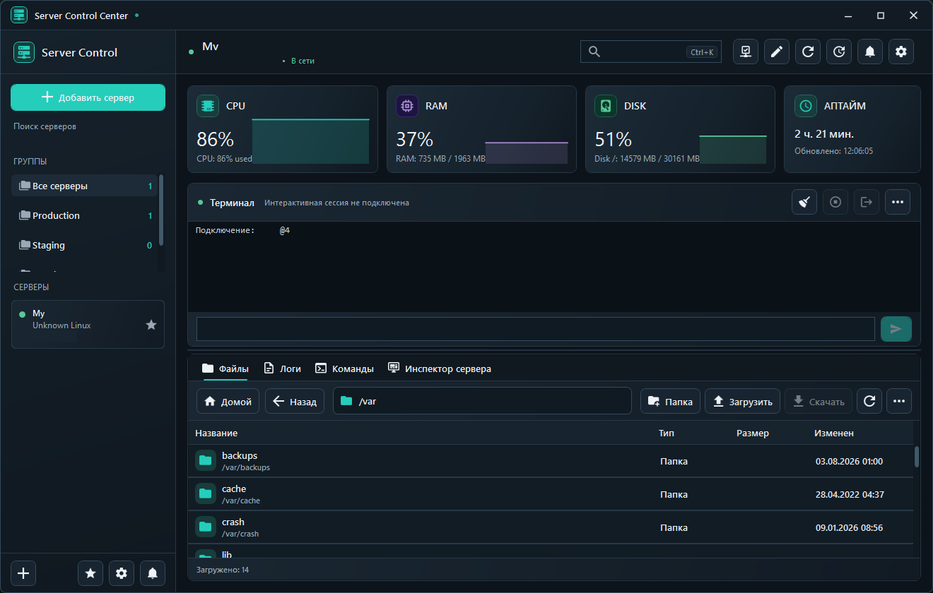This screenshot has height=593, width=933.
Task: Click the terminal command input field
Action: (536, 329)
